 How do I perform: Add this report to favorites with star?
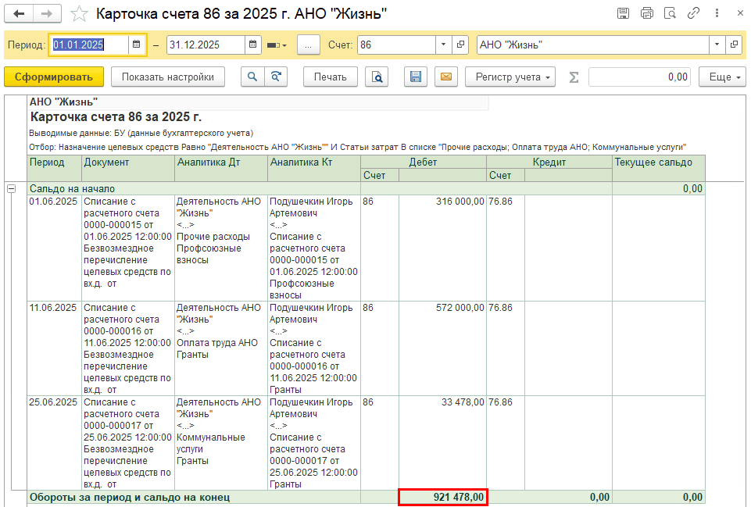point(79,14)
